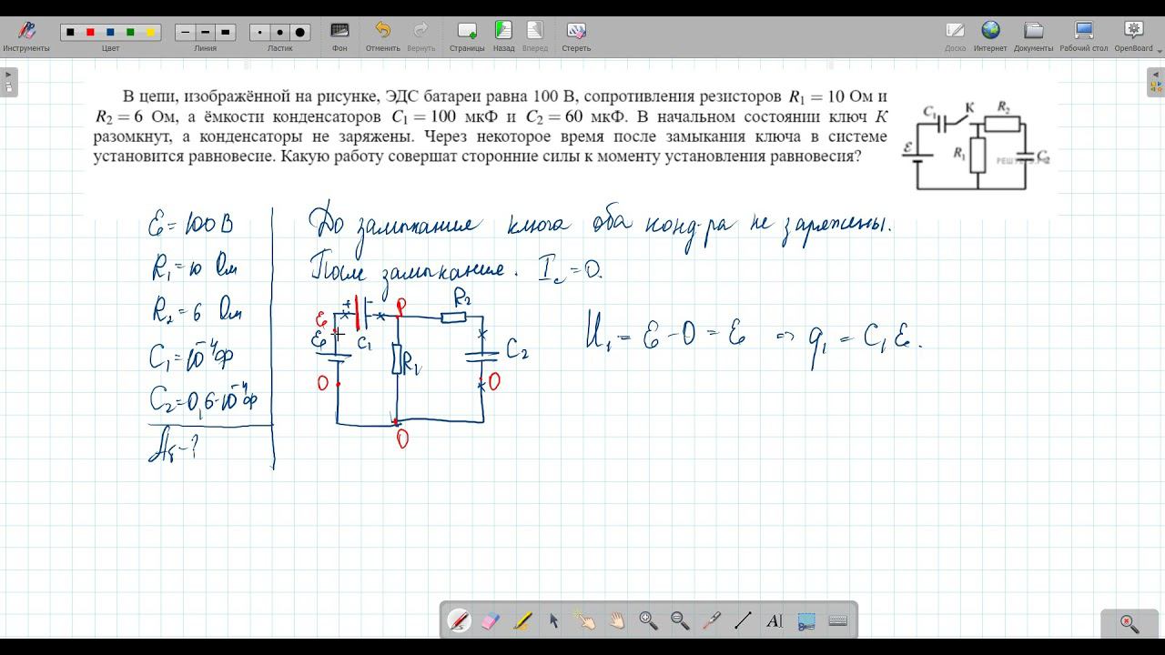Click the printed problem statement text

tap(491, 126)
